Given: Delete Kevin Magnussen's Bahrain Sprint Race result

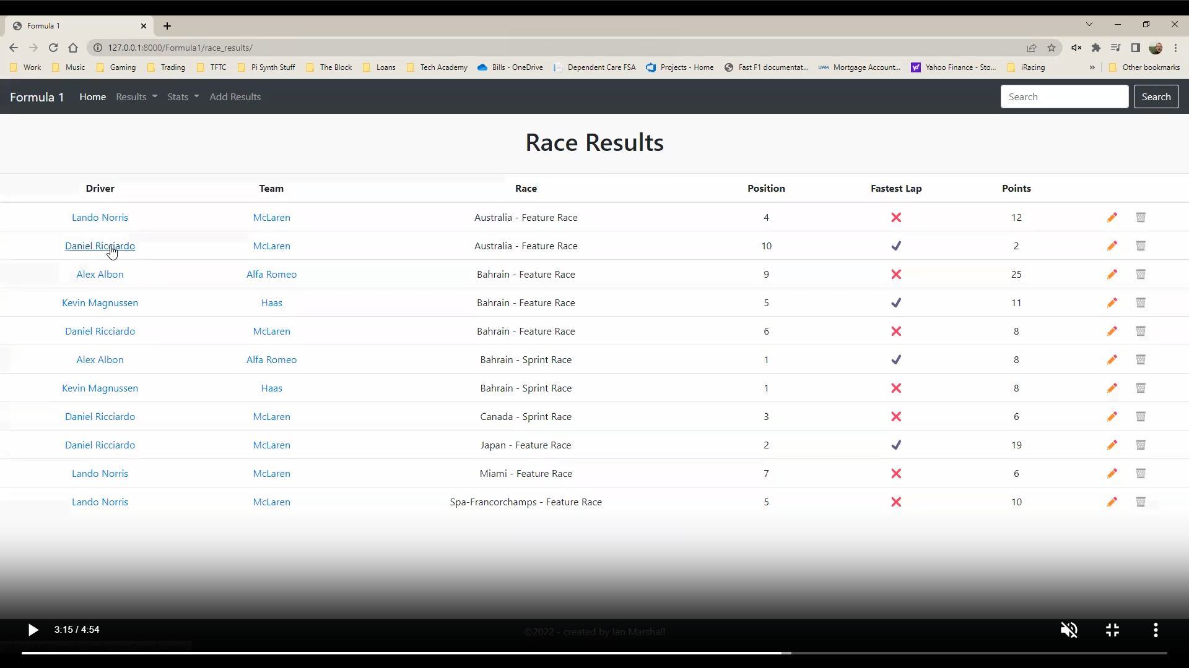Looking at the screenshot, I should point(1141,388).
